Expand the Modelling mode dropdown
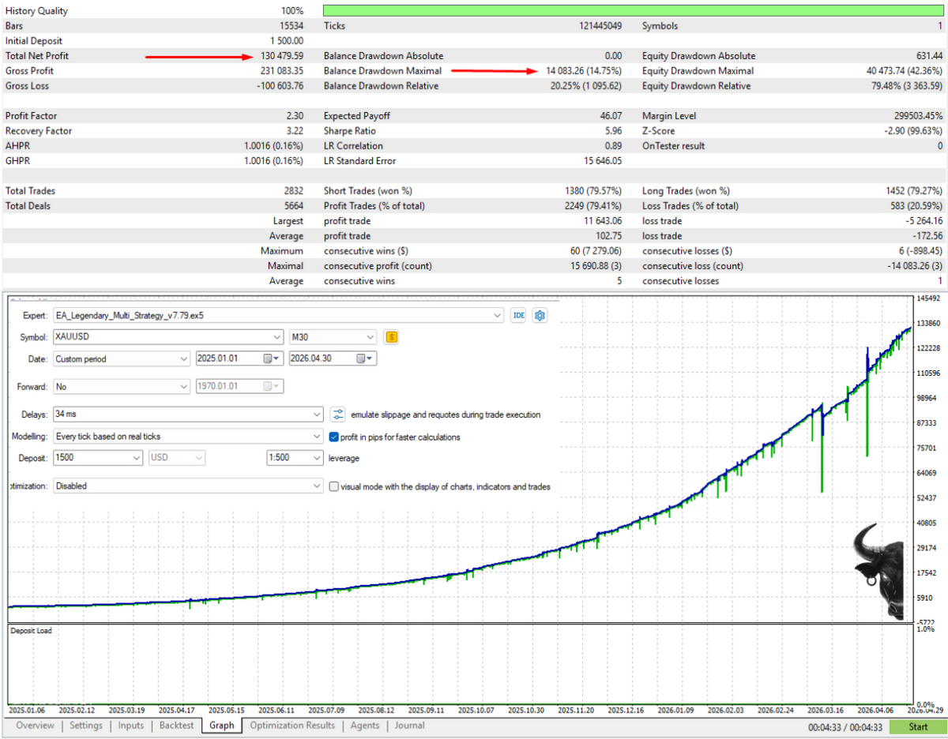948x739 pixels. [x=318, y=436]
